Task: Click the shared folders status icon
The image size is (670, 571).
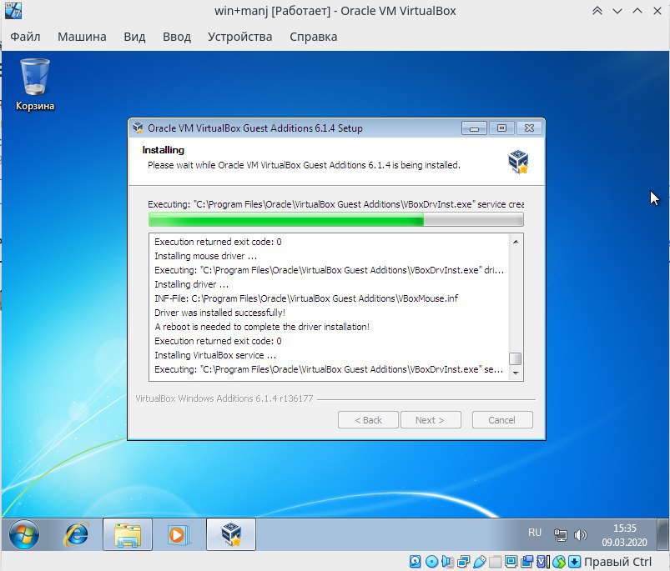Action: click(x=496, y=562)
